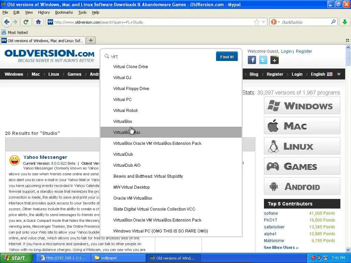The width and height of the screenshot is (351, 263).
Task: Open the Edit menu
Action: [x=16, y=12]
